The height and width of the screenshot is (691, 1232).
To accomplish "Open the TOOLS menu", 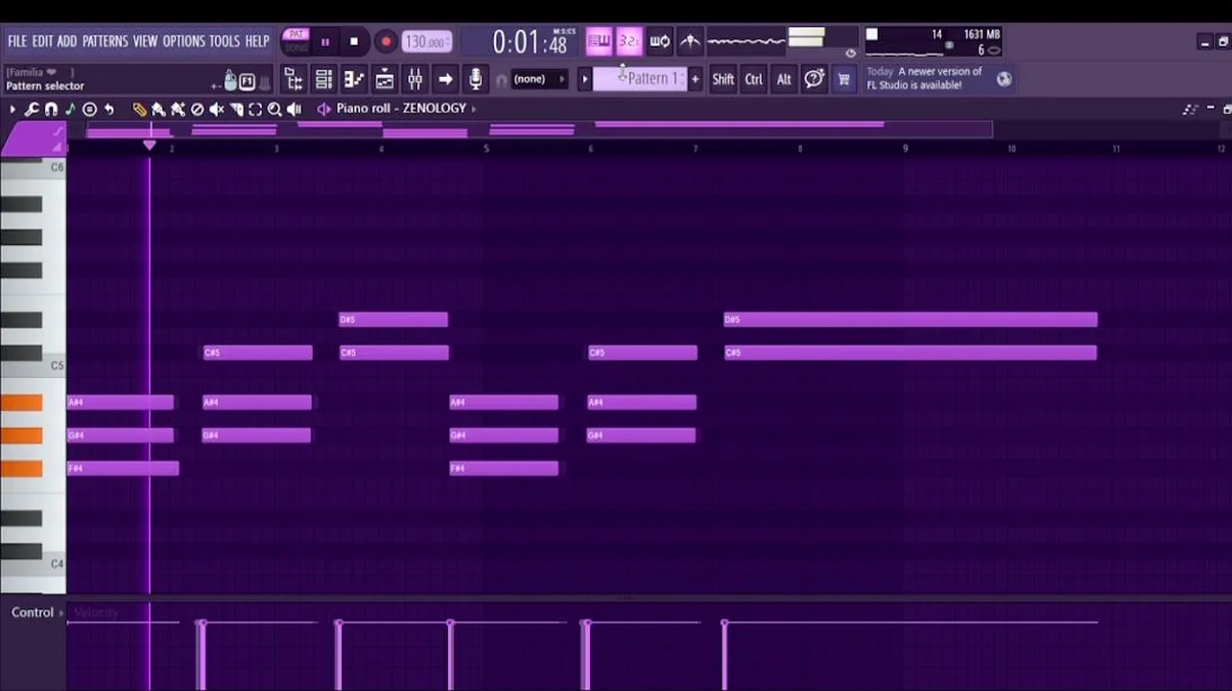I will (225, 41).
